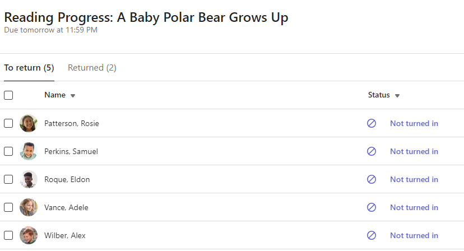Open Samuel Perkins' Not turned in link

point(414,151)
